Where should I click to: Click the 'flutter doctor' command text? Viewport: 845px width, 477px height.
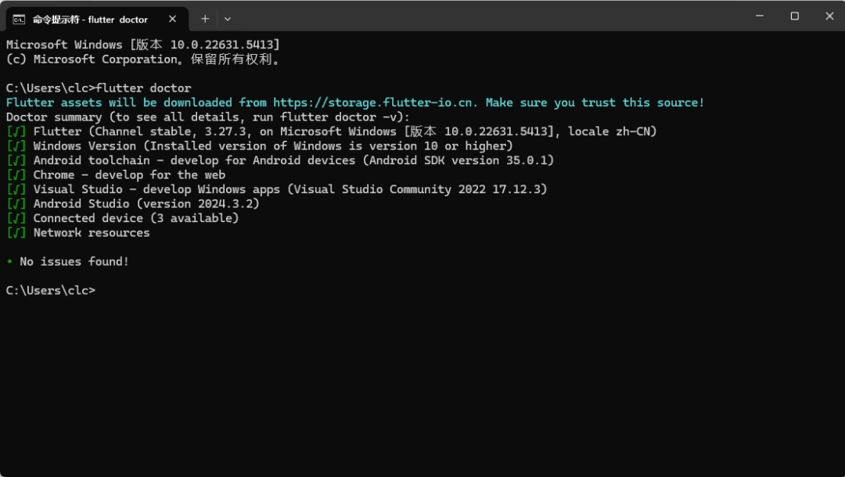coord(143,88)
